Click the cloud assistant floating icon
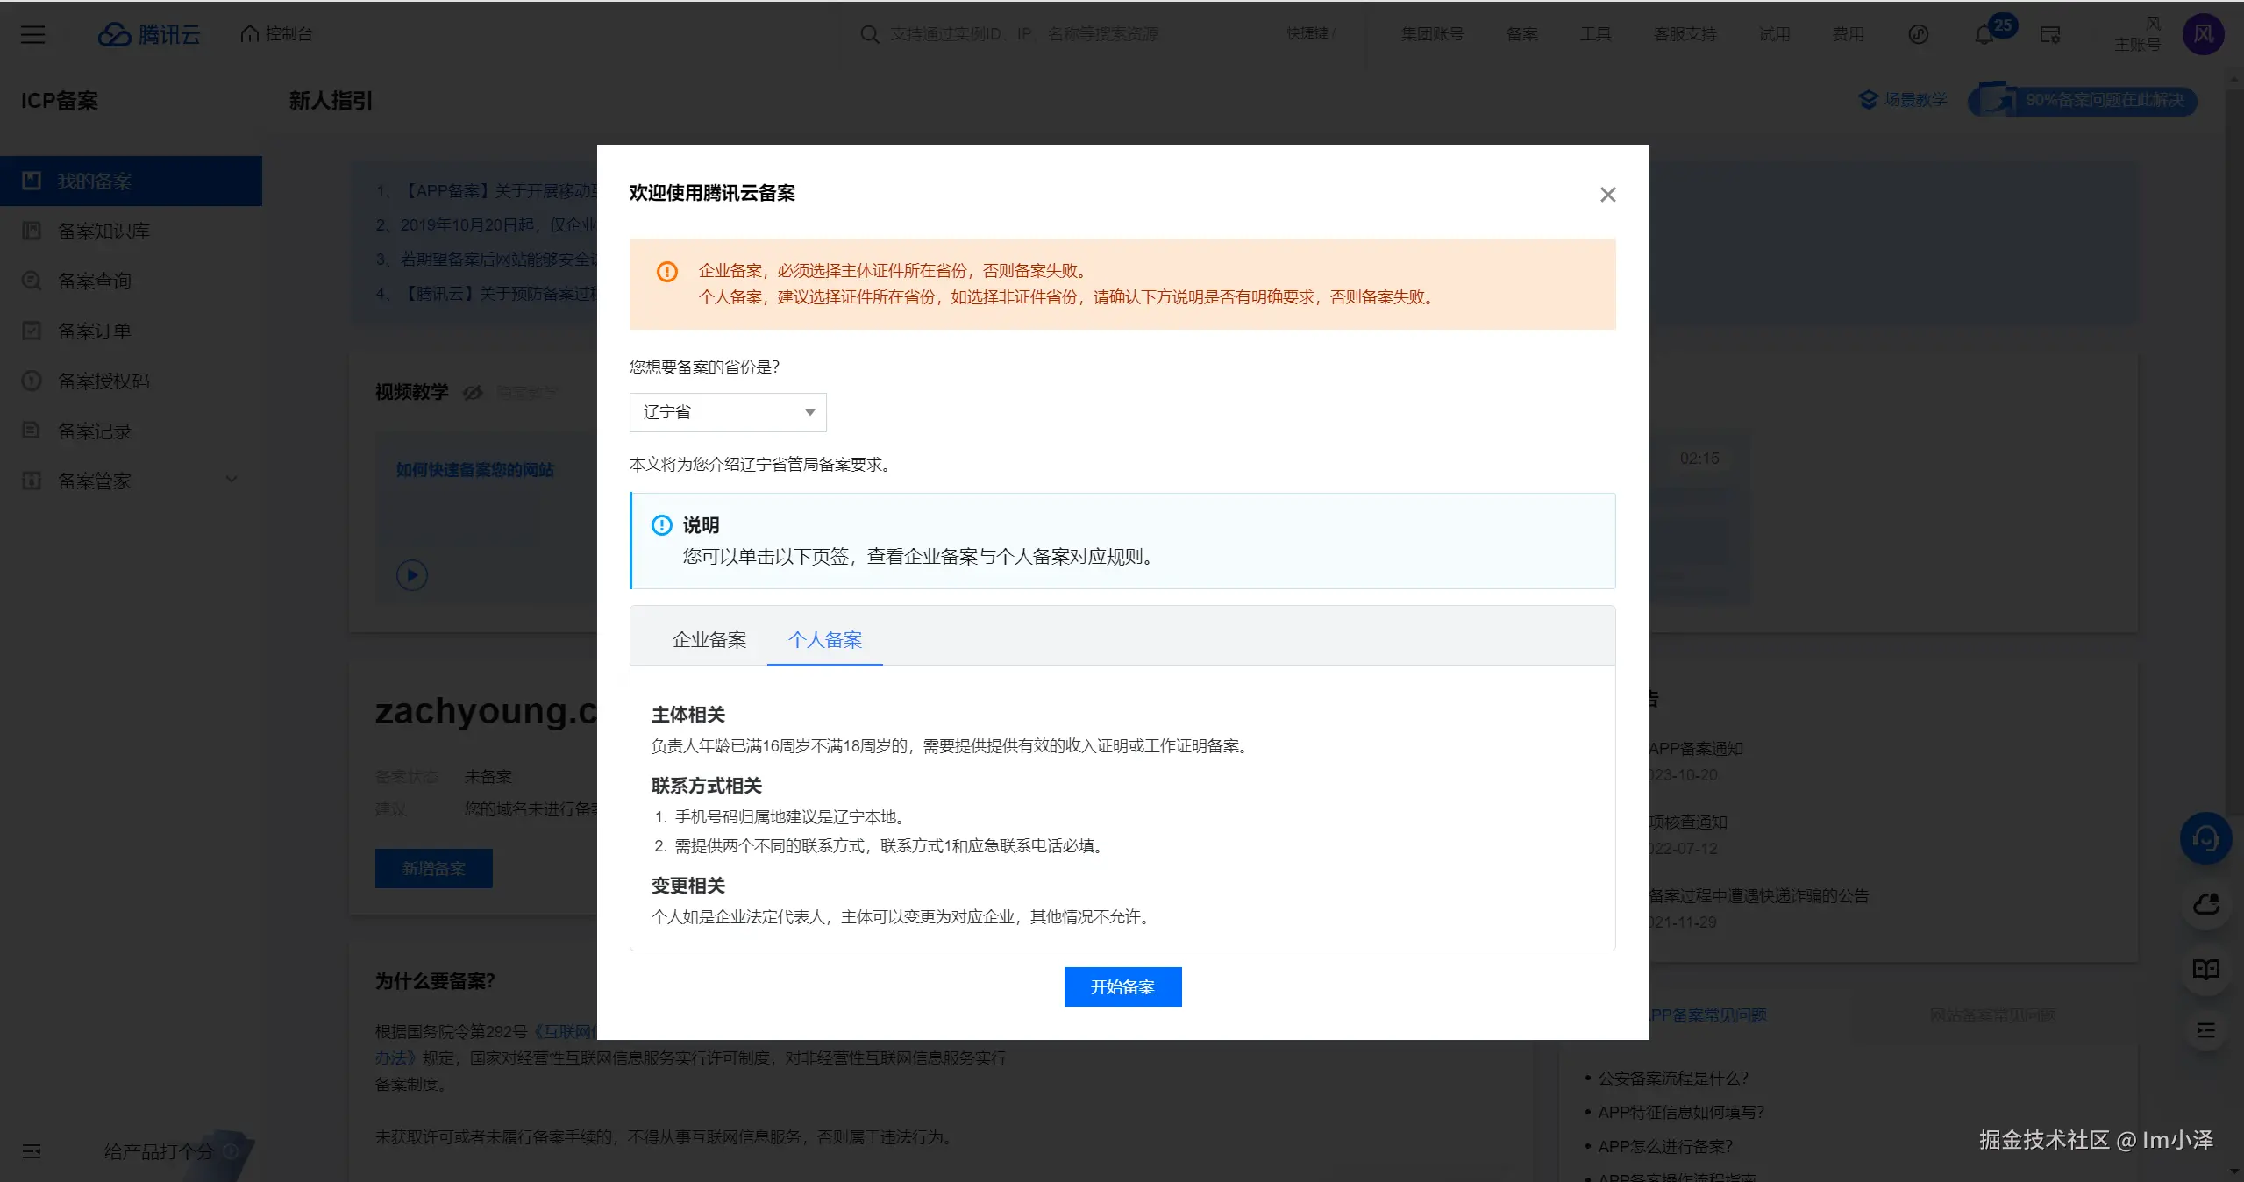This screenshot has height=1182, width=2244. [2205, 904]
